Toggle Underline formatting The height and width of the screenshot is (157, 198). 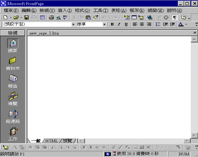(x=126, y=24)
